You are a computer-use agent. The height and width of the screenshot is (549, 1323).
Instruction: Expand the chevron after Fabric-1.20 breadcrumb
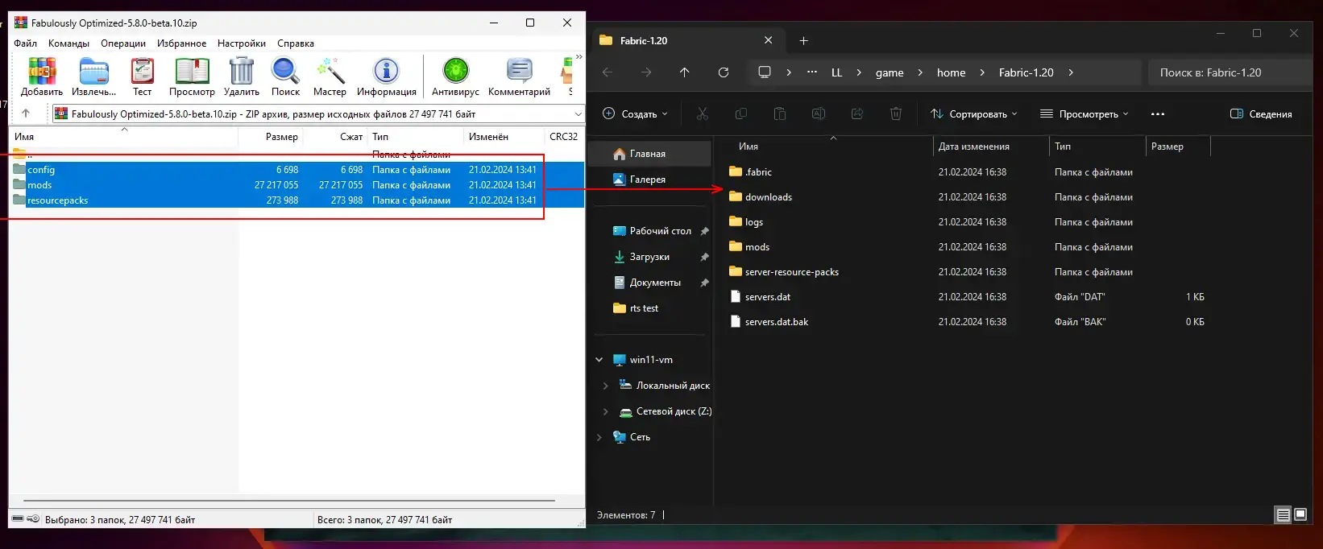[x=1071, y=72]
